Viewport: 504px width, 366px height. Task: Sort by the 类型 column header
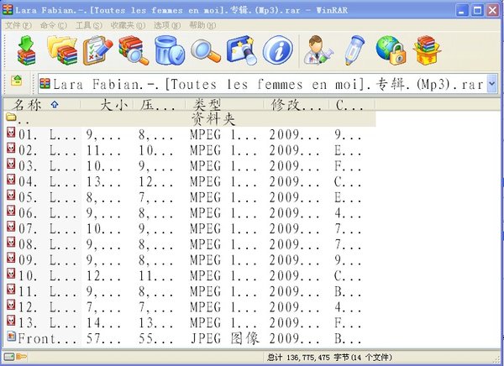click(224, 105)
